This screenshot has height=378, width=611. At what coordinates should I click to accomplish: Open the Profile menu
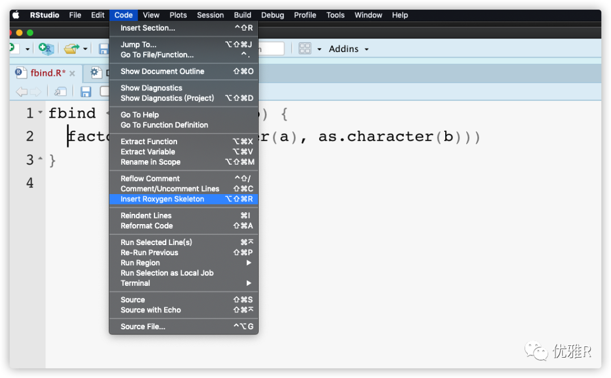coord(305,15)
